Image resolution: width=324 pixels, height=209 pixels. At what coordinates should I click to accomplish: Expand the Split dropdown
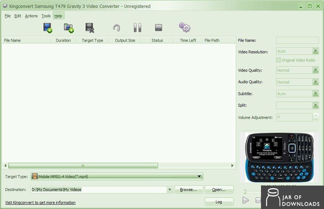tap(315, 105)
